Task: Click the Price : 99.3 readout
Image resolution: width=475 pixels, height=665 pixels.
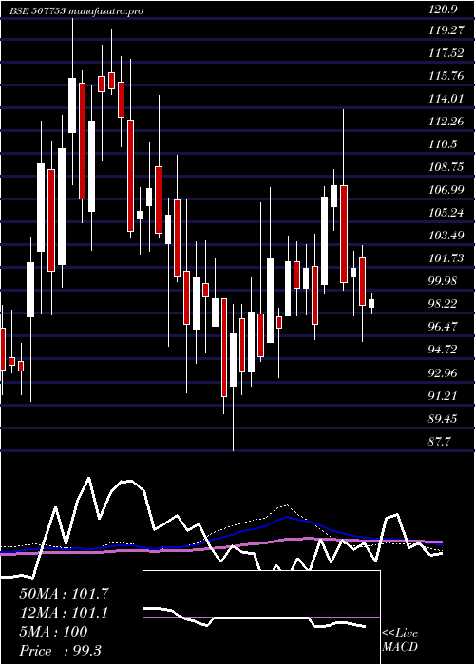Action: (x=61, y=650)
